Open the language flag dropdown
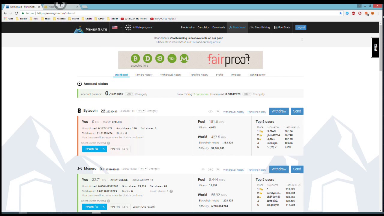The height and width of the screenshot is (216, 384). pos(117,27)
